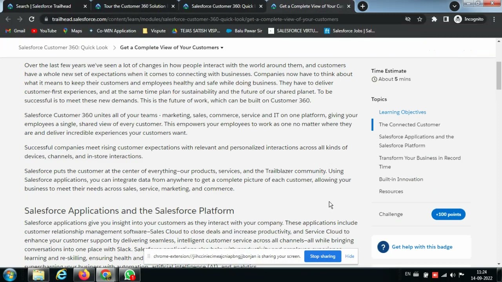Open Get help with this badge

tap(422, 247)
